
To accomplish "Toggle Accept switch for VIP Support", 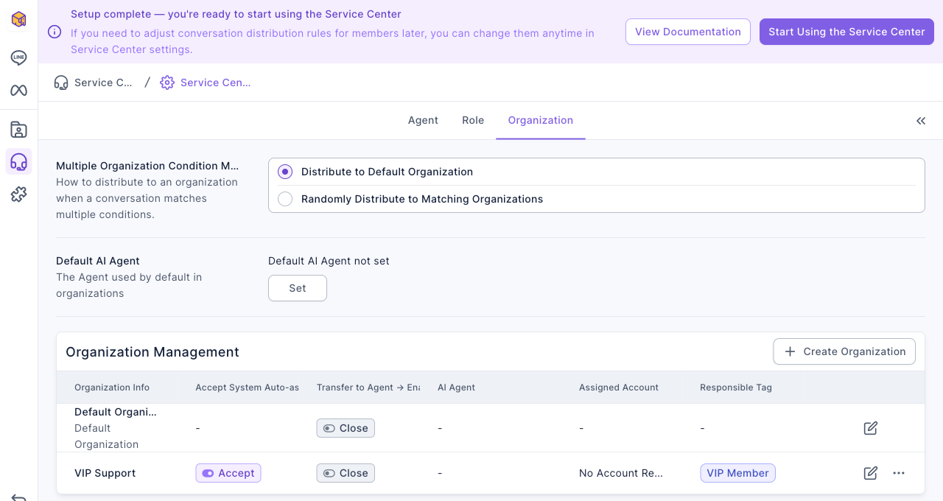I will 228,473.
